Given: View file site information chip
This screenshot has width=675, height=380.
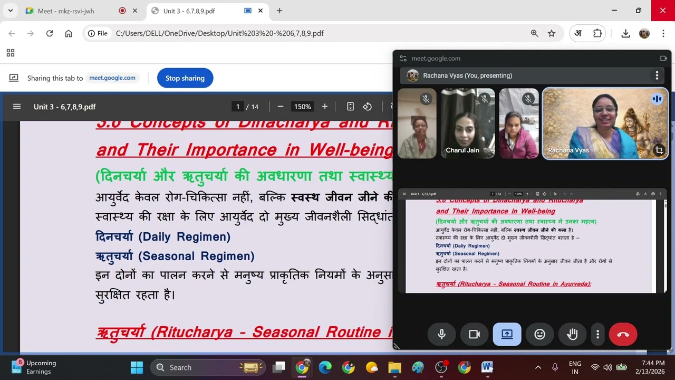Looking at the screenshot, I should (98, 33).
